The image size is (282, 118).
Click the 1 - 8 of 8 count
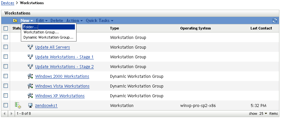23,113
